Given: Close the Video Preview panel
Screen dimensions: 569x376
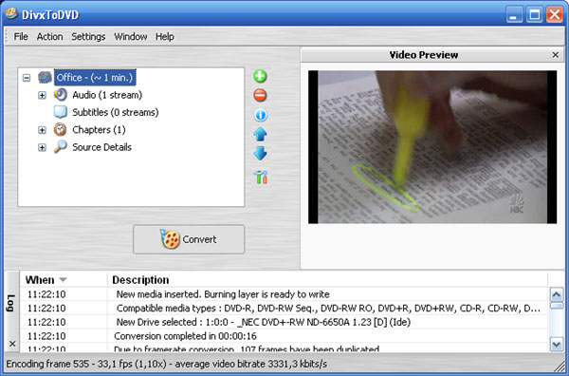Looking at the screenshot, I should pyautogui.click(x=555, y=55).
